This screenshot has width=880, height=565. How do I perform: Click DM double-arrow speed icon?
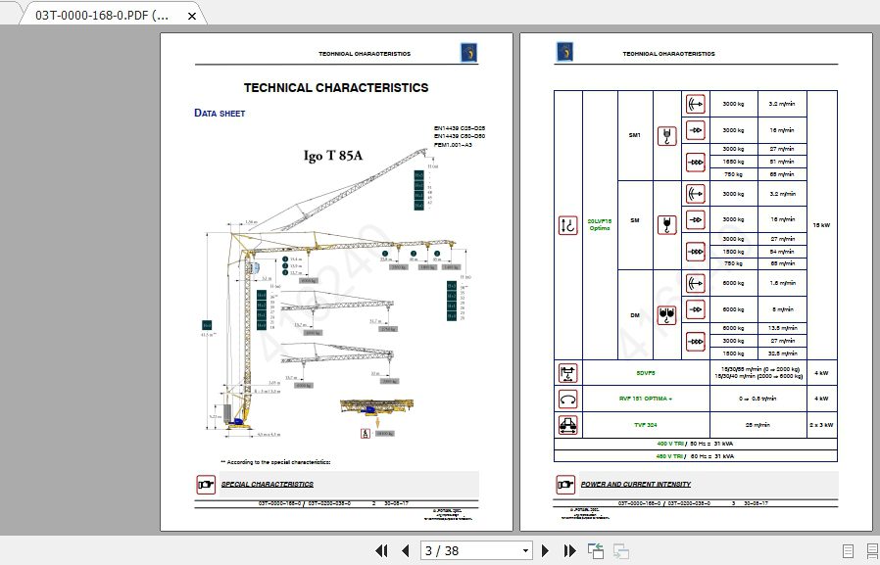pos(696,309)
